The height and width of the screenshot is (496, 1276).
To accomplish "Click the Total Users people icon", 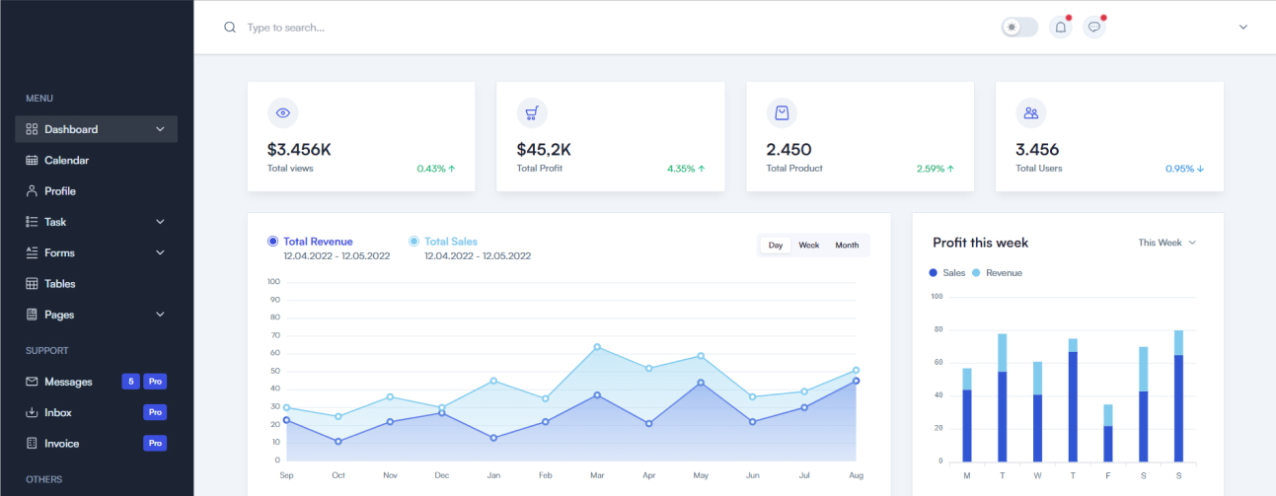I will click(1031, 113).
